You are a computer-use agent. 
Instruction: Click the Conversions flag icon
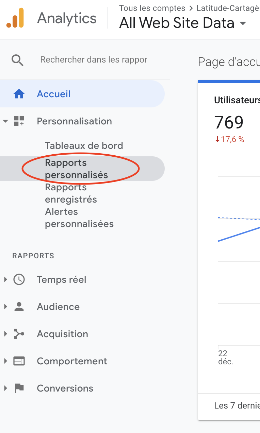tap(19, 388)
